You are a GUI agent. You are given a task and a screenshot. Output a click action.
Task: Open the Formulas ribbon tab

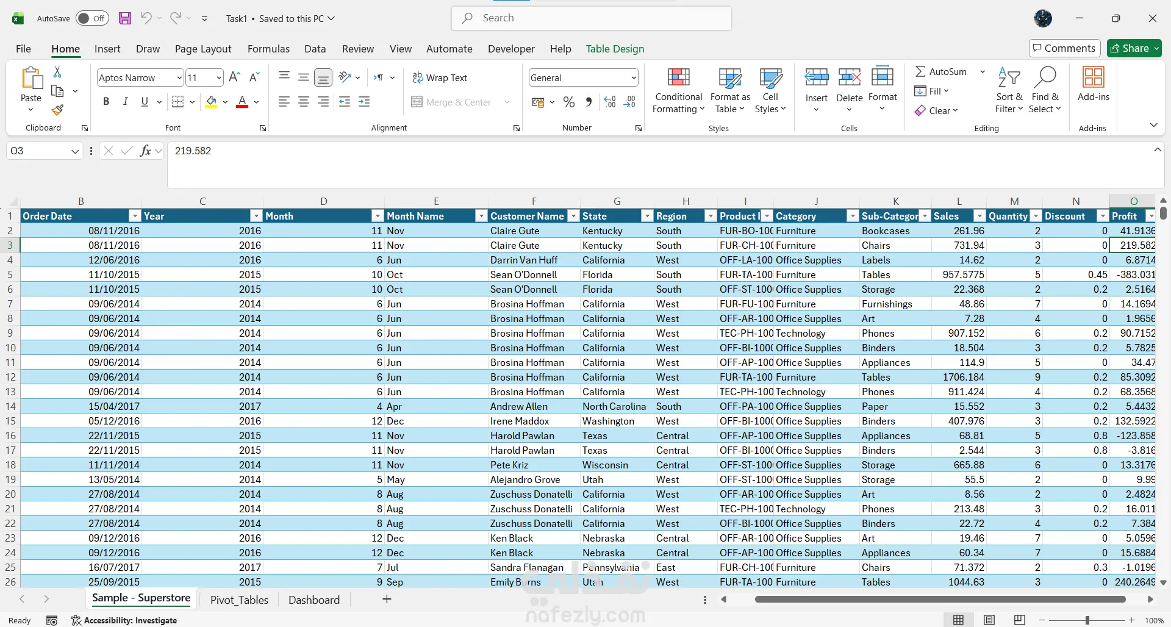pos(268,49)
